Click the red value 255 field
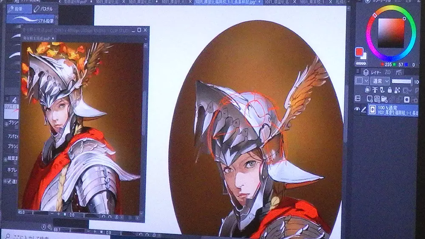 coord(388,65)
